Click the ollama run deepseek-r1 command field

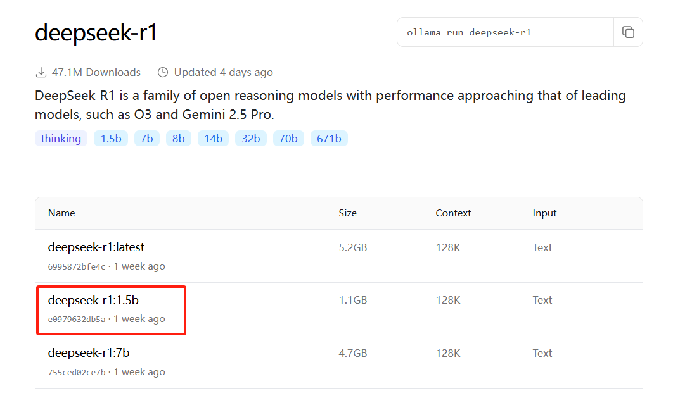point(505,32)
